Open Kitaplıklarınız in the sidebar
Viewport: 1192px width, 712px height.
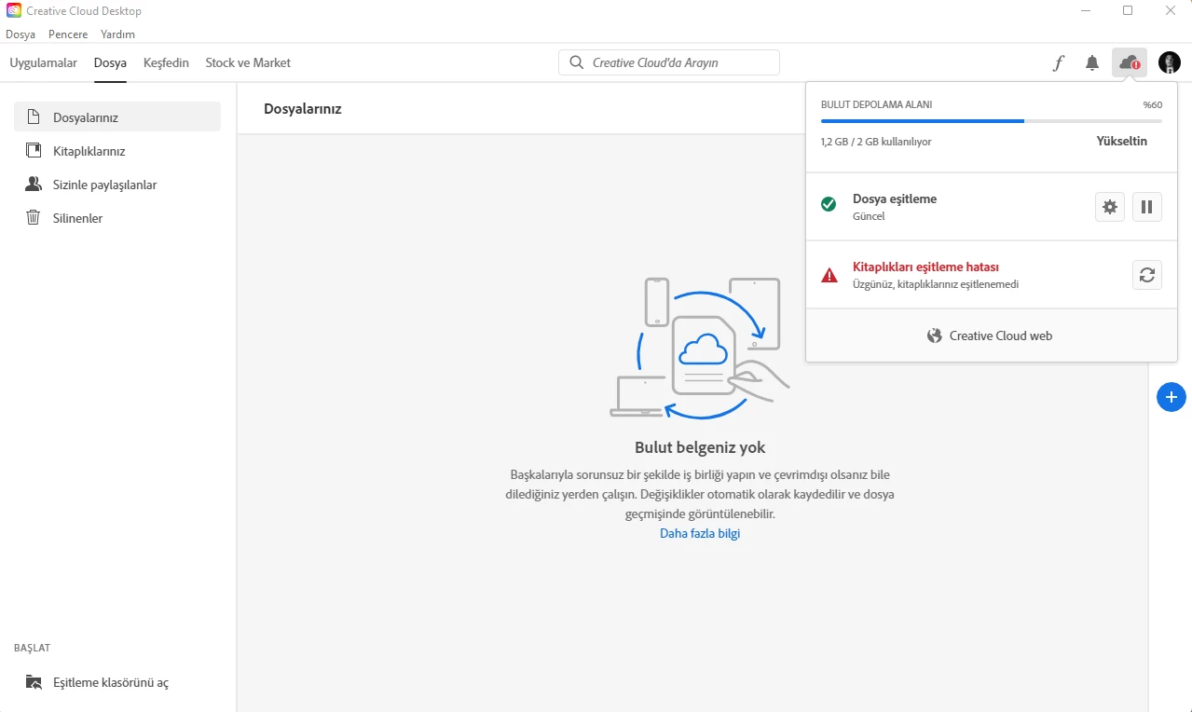[117, 151]
